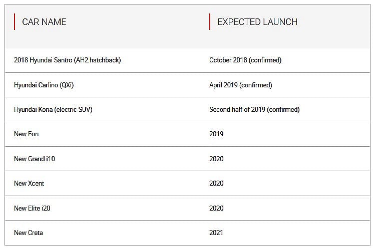The height and width of the screenshot is (250, 375).
Task: Click the red bar beside EXPECTED LAUNCH
Action: (210, 21)
